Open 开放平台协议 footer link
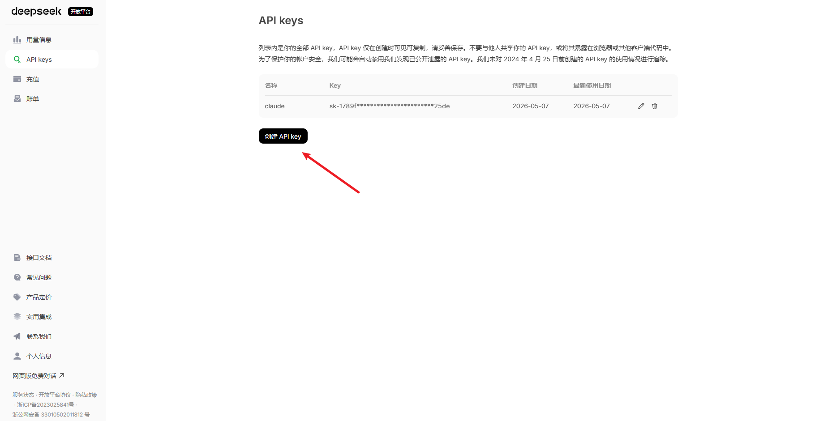This screenshot has width=819, height=421. coord(55,395)
